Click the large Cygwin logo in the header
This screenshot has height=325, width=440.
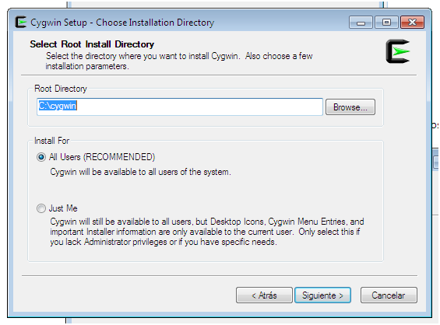pyautogui.click(x=398, y=51)
